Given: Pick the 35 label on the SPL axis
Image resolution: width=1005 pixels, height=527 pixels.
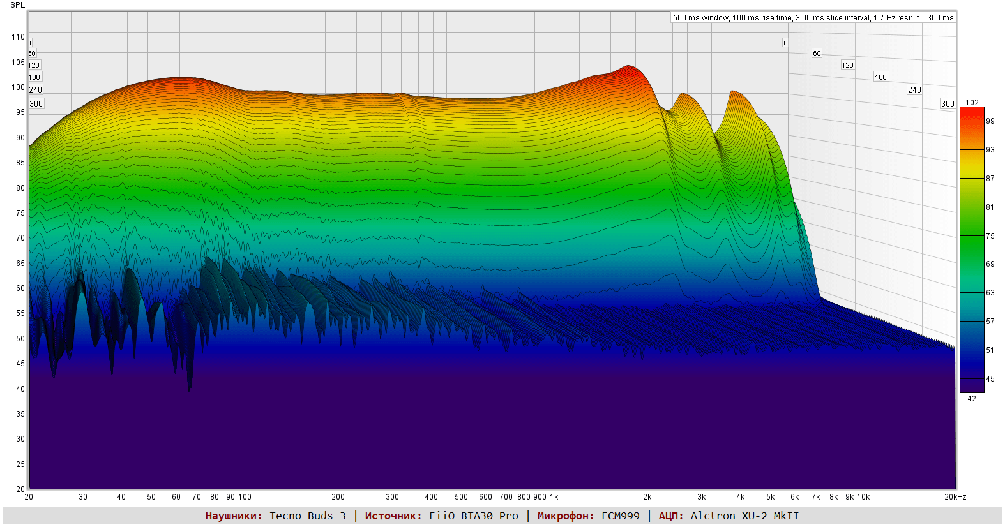Looking at the screenshot, I should click(20, 414).
